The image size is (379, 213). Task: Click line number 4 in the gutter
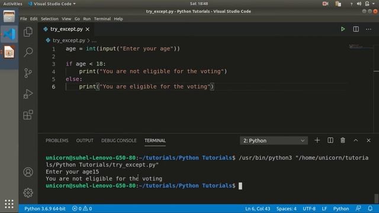point(53,72)
